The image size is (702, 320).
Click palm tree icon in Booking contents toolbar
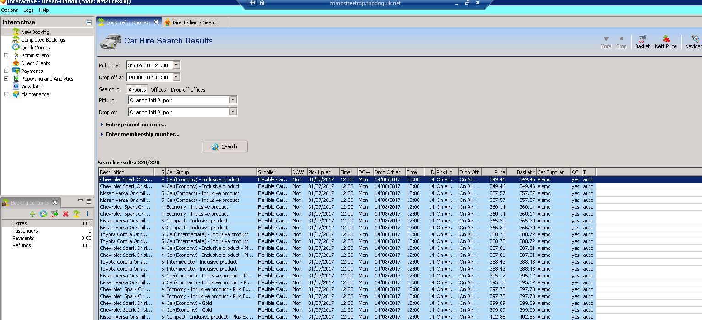pos(76,214)
